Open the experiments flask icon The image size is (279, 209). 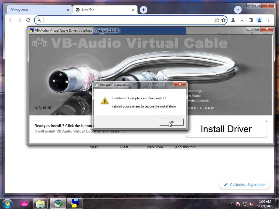[233, 20]
